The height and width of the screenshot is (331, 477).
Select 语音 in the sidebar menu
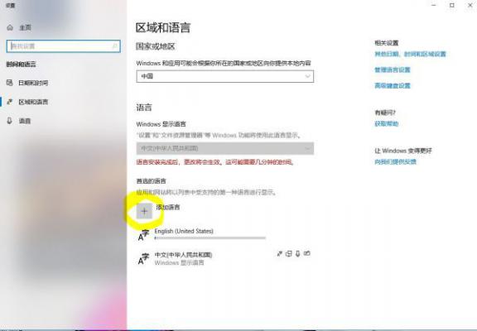[25, 121]
